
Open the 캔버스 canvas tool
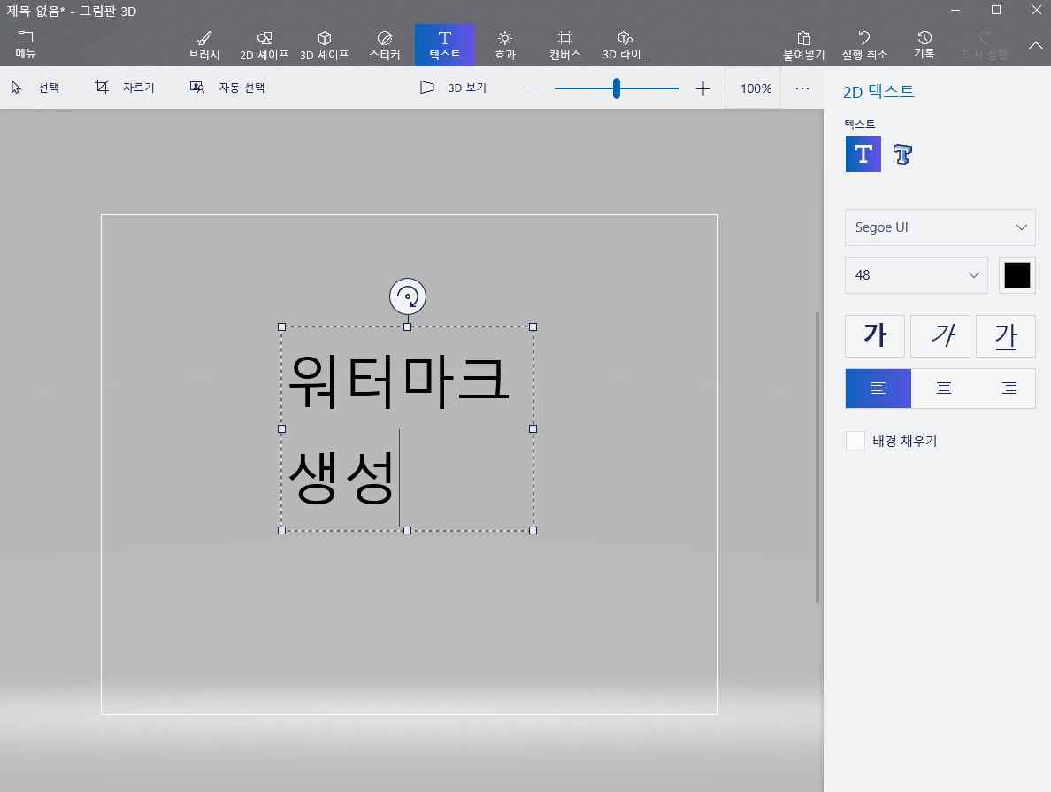tap(565, 45)
